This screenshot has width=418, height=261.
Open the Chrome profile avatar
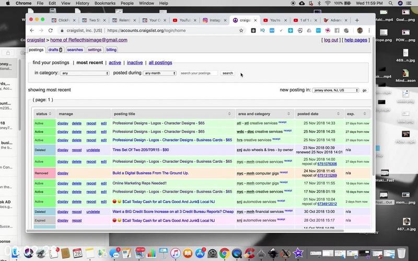coord(360,31)
